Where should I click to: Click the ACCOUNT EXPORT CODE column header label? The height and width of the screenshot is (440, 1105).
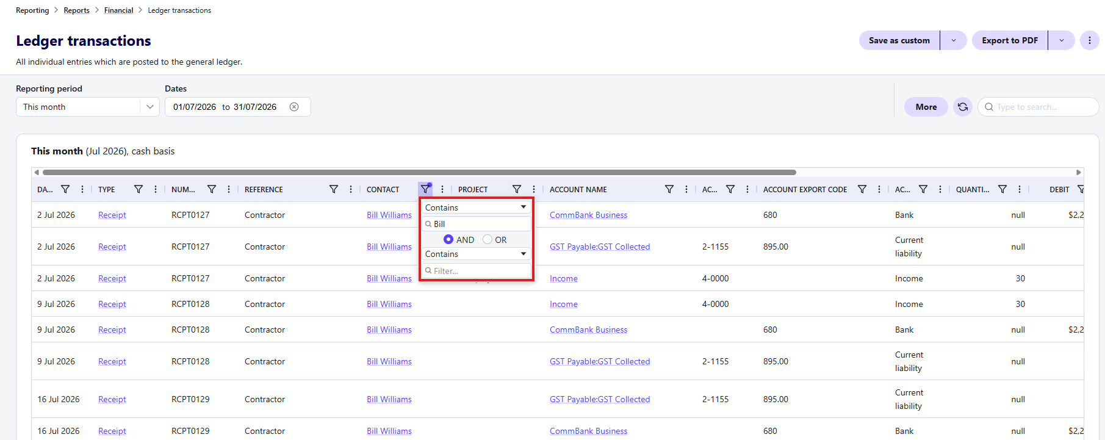[805, 190]
